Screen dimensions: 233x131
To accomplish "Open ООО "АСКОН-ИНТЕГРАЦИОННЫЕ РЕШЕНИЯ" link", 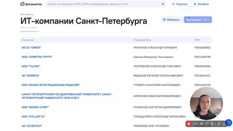I will pyautogui.click(x=51, y=85).
